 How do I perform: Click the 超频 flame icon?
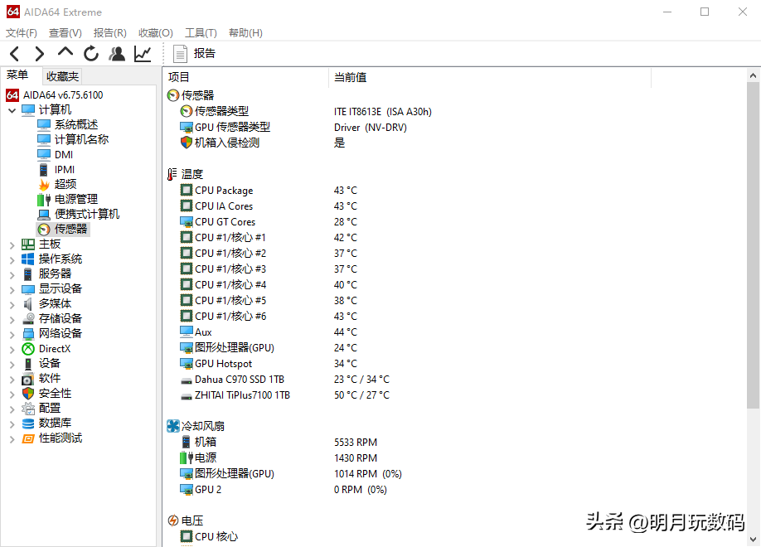[44, 185]
